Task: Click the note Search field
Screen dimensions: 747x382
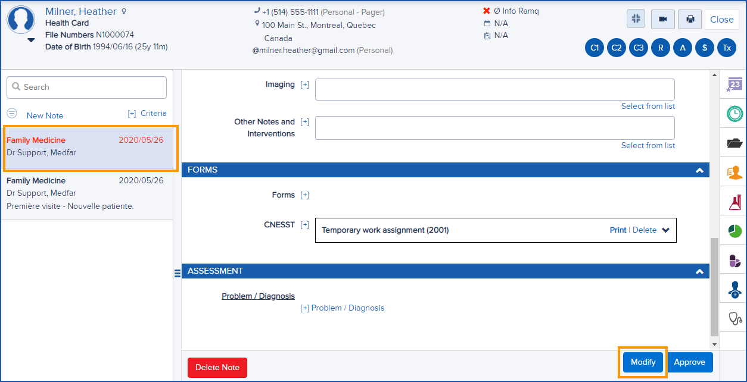Action: [x=86, y=87]
